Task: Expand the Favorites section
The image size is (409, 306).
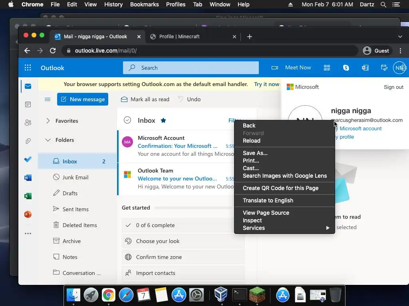Action: tap(48, 121)
